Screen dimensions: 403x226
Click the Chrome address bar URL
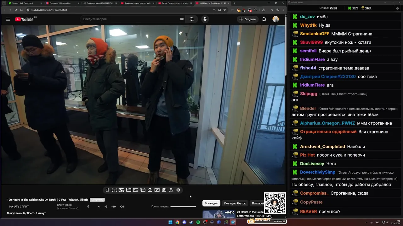click(x=49, y=10)
